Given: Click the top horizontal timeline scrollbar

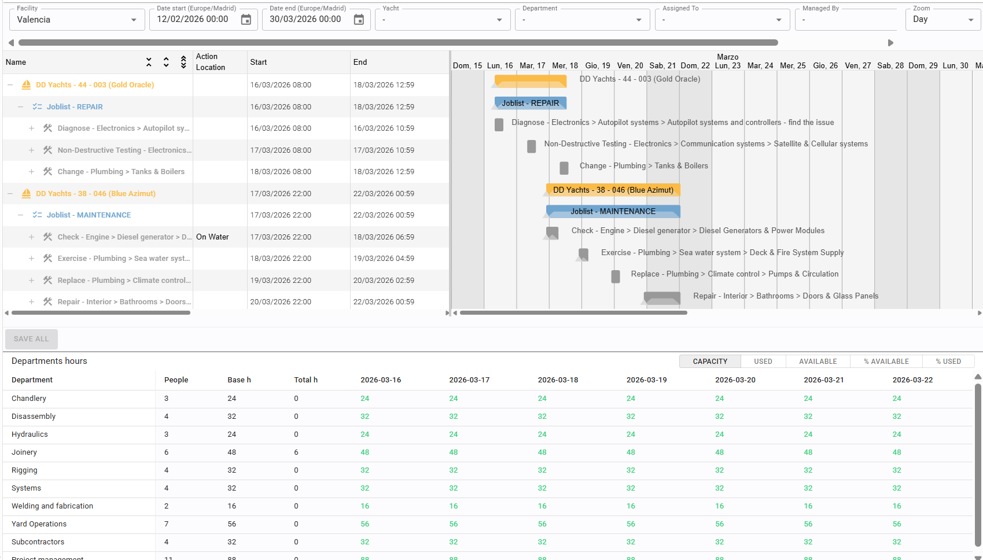Looking at the screenshot, I should click(x=398, y=43).
